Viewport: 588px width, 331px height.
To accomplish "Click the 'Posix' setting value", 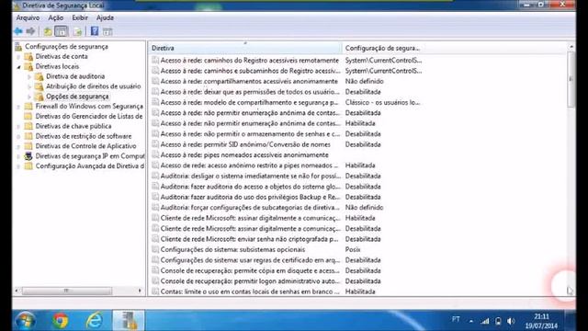I will point(353,249).
